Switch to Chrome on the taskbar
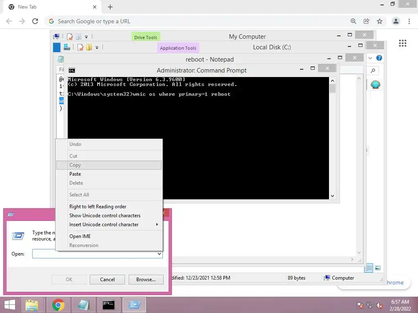 coord(58,305)
